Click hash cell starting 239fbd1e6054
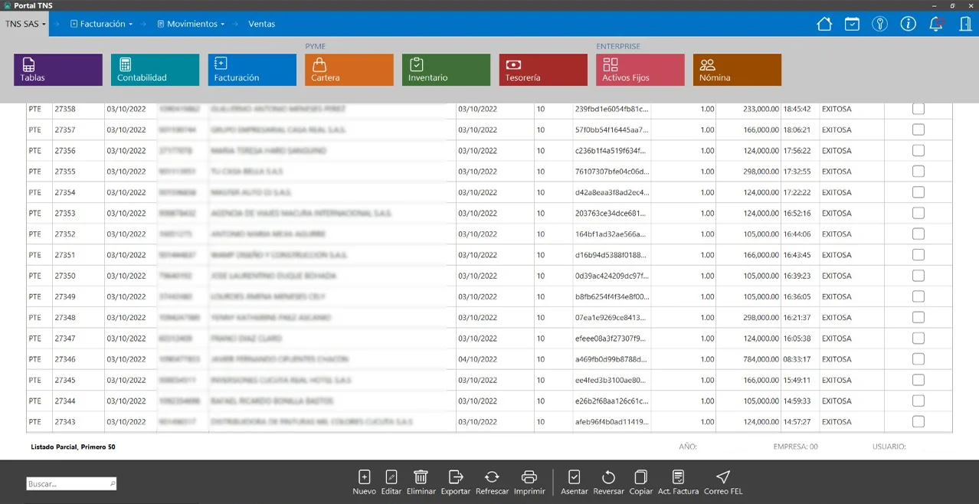979x504 pixels. (612, 109)
